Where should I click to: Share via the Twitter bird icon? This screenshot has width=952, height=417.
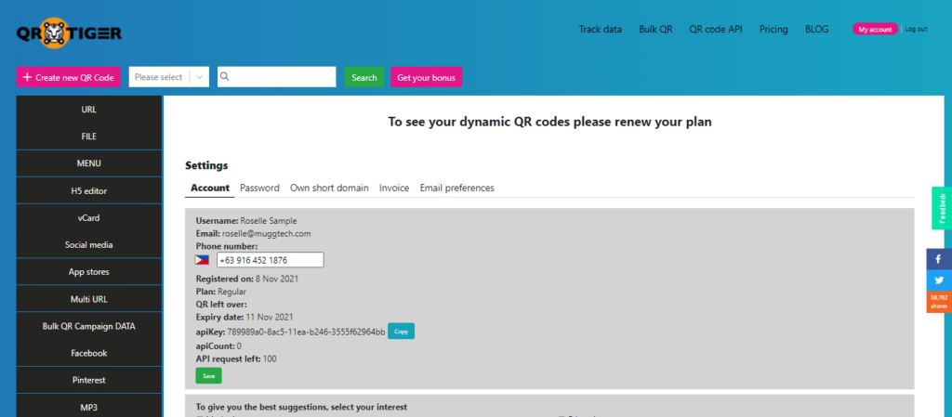[x=939, y=280]
